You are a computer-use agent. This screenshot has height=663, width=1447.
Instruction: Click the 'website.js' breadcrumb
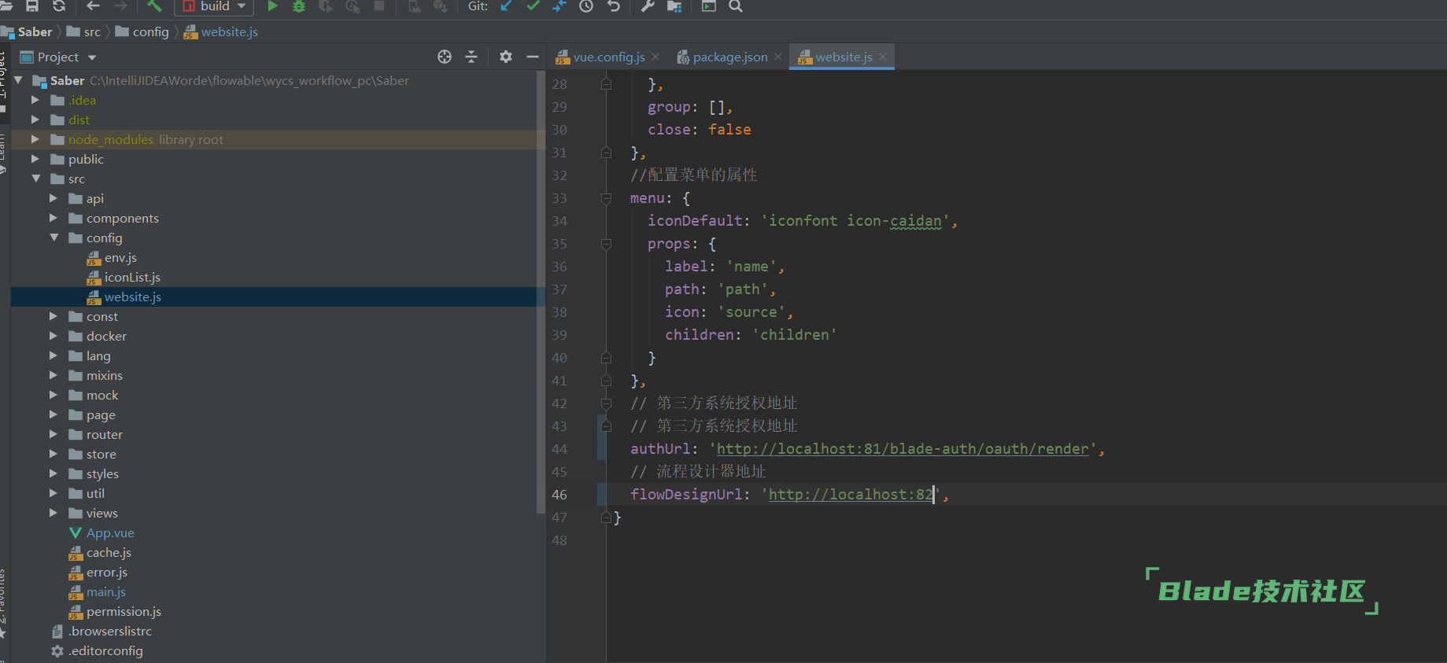[229, 32]
